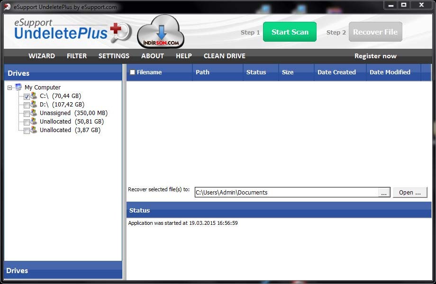Click the eSupport UndeletePlus logo
This screenshot has height=284, width=436.
pyautogui.click(x=73, y=31)
